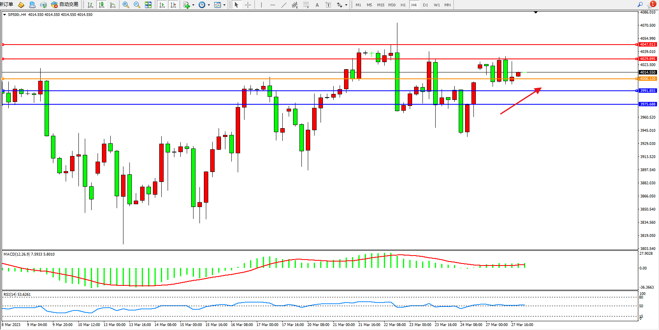Viewport: 659px width, 330px height.
Task: Switch to the D1 timeframe
Action: [x=425, y=5]
